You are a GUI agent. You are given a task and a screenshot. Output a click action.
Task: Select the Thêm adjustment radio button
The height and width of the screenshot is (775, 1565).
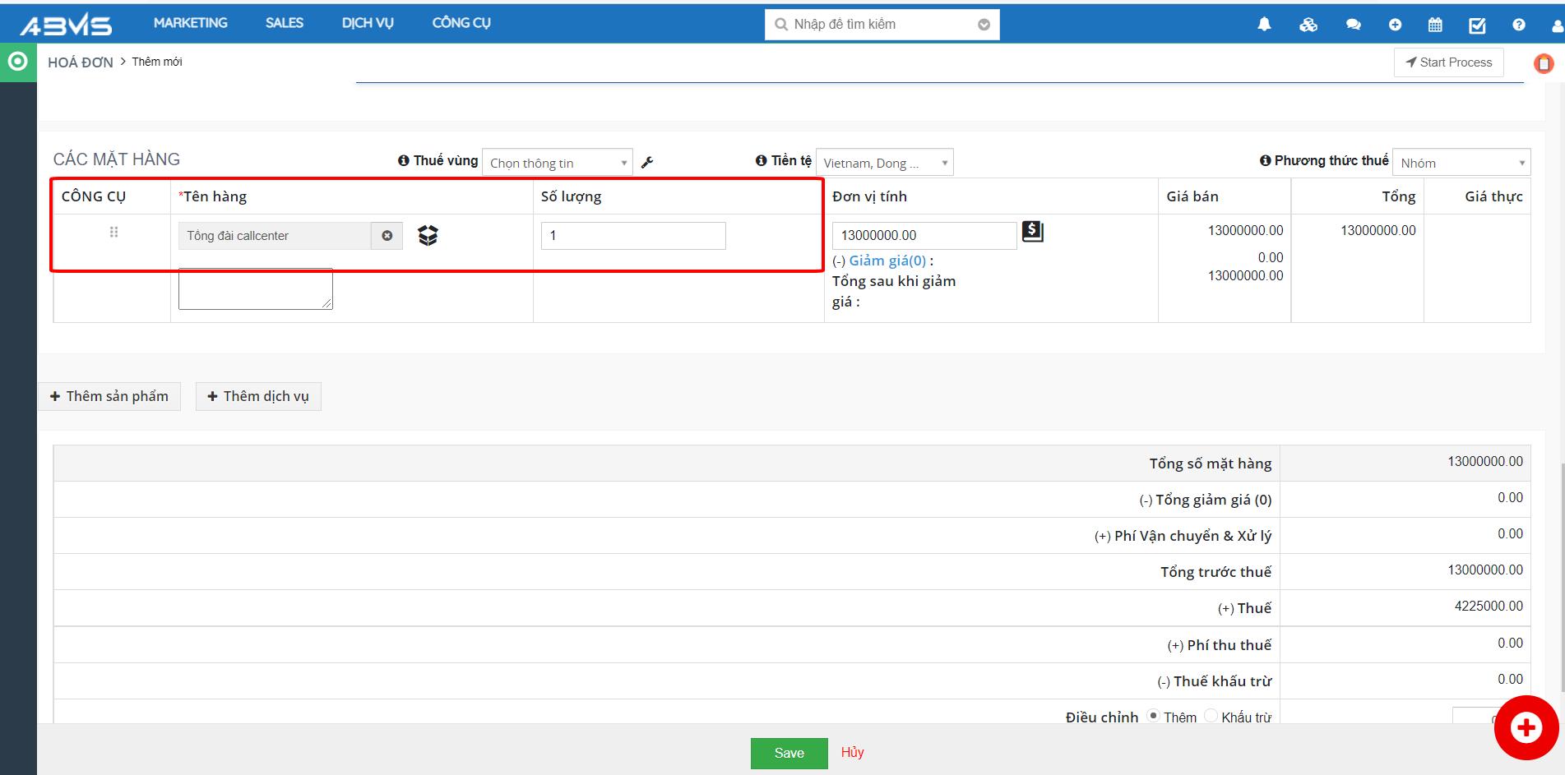tap(1154, 716)
